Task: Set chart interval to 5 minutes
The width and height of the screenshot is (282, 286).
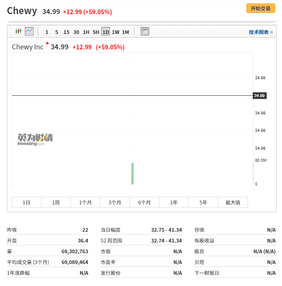Action: point(56,32)
